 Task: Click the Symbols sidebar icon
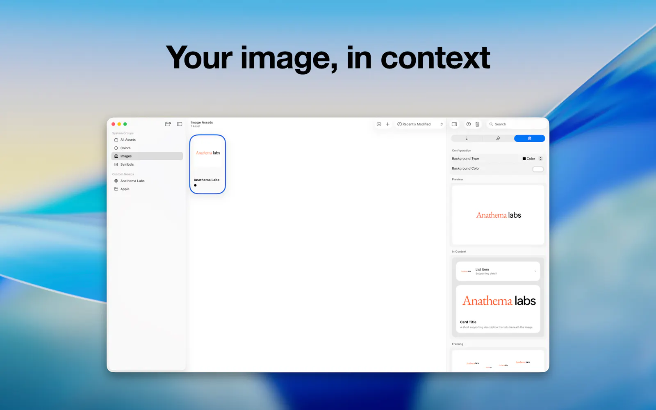116,164
